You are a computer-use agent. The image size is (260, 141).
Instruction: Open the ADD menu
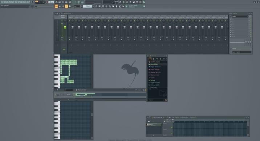coord(8,2)
